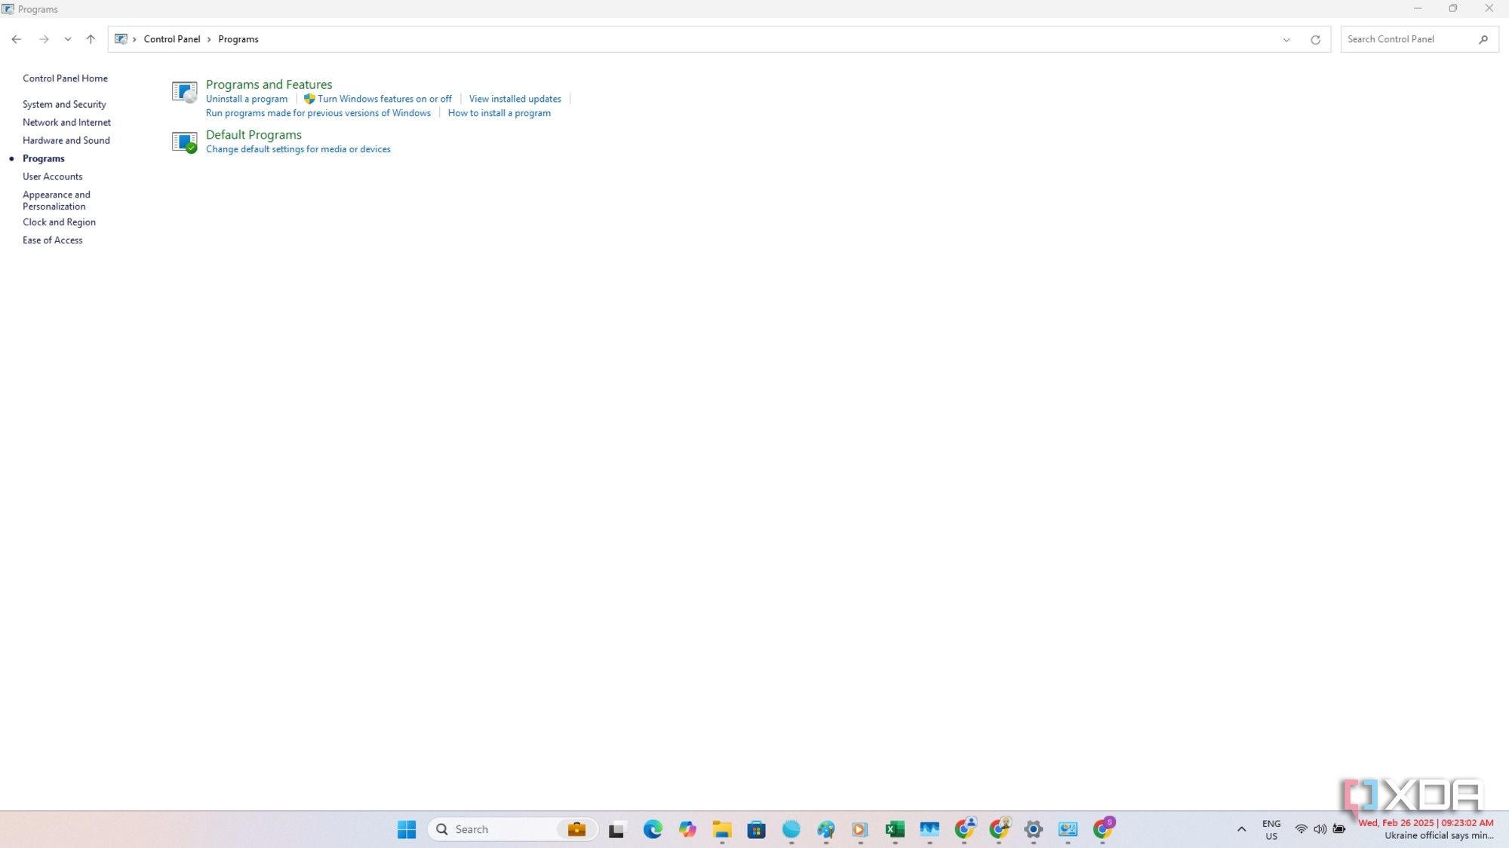
Task: Refresh the Control Panel address bar
Action: (1315, 39)
